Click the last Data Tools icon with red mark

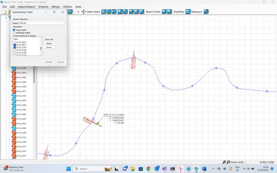pos(142,12)
